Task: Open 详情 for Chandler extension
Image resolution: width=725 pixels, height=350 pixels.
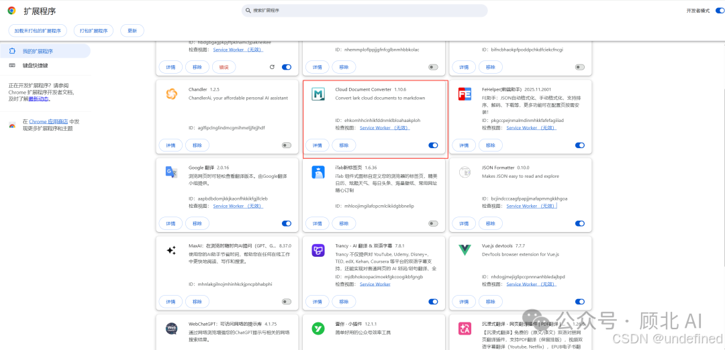Action: [171, 145]
